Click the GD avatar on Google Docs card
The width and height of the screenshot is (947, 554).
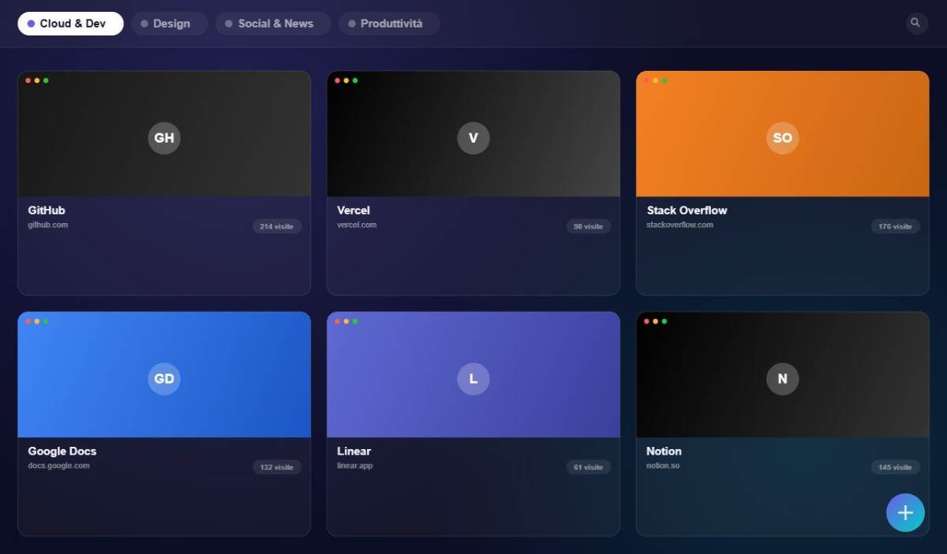point(164,379)
